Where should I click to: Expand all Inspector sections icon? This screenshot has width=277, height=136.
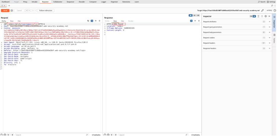258,16
